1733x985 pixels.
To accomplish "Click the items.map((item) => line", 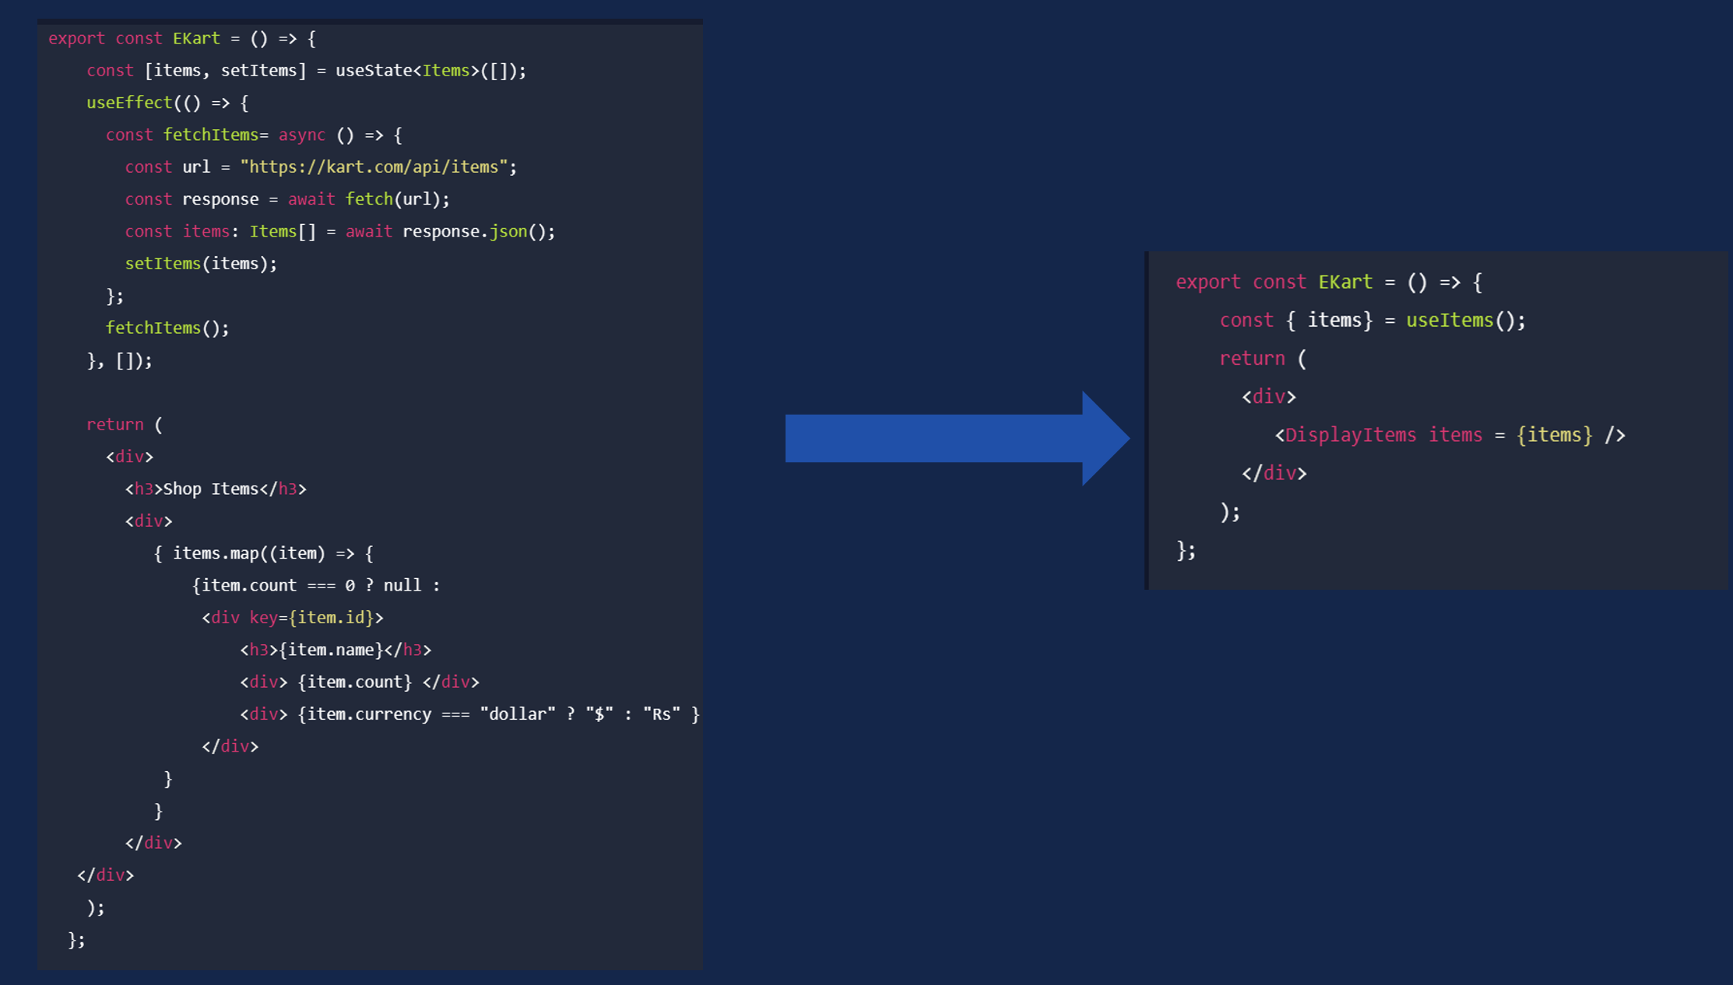I will click(x=263, y=553).
